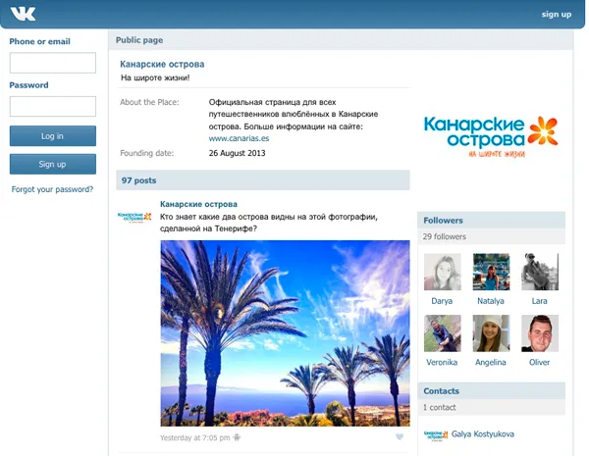Open Lara's follower avatar

(x=540, y=272)
